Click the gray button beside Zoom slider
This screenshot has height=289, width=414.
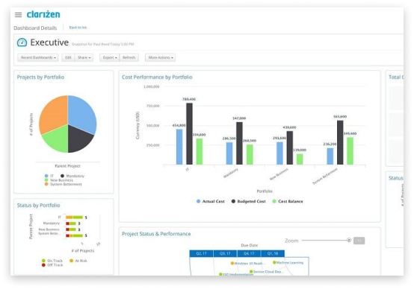[359, 241]
